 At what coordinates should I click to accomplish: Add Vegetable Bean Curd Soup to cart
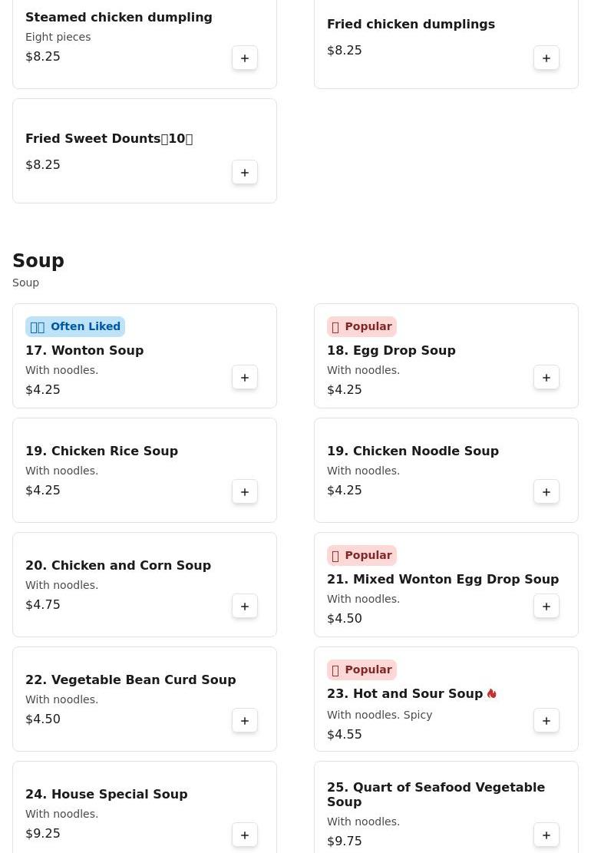pos(245,721)
